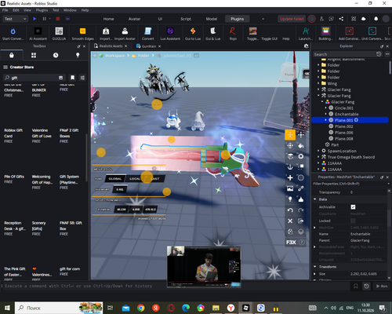Expand the Circle.001 mesh item

pos(325,108)
